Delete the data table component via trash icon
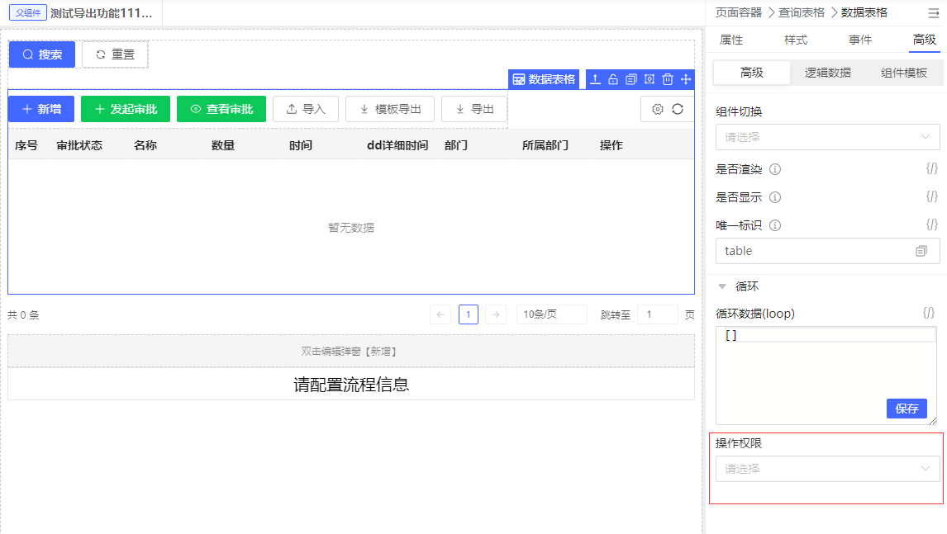Screen dimensions: 947x534 click(x=668, y=79)
